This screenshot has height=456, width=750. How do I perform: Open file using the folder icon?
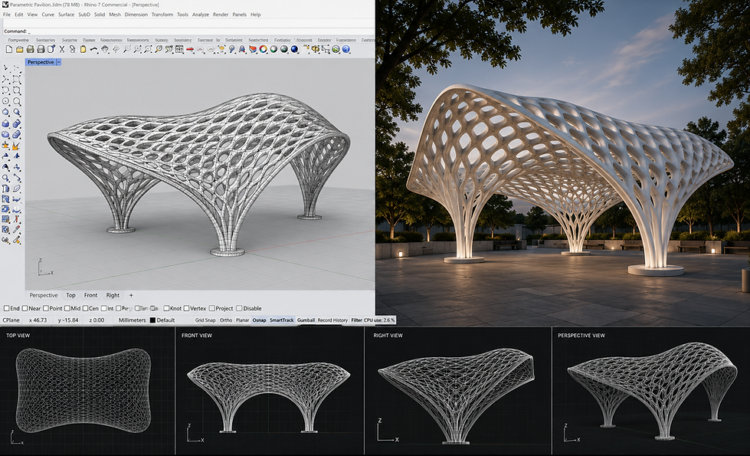click(x=20, y=49)
